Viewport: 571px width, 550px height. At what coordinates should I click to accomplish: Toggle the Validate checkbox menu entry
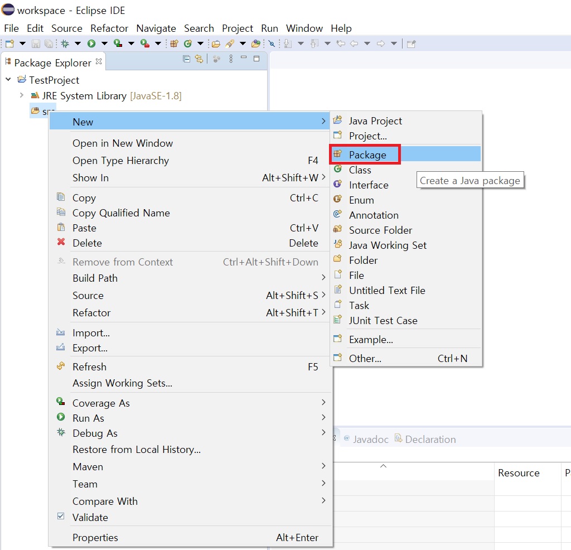click(191, 517)
